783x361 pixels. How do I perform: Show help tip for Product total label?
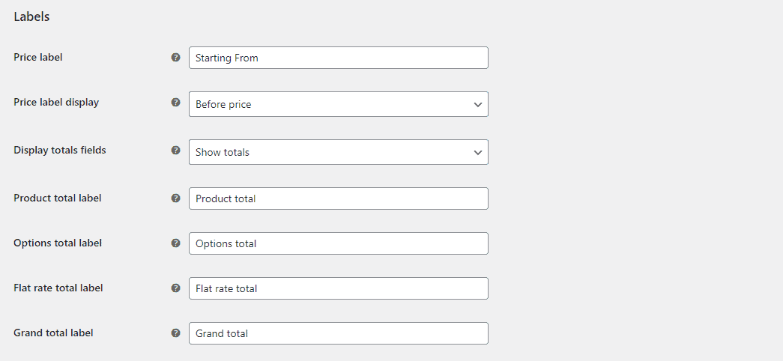(176, 198)
